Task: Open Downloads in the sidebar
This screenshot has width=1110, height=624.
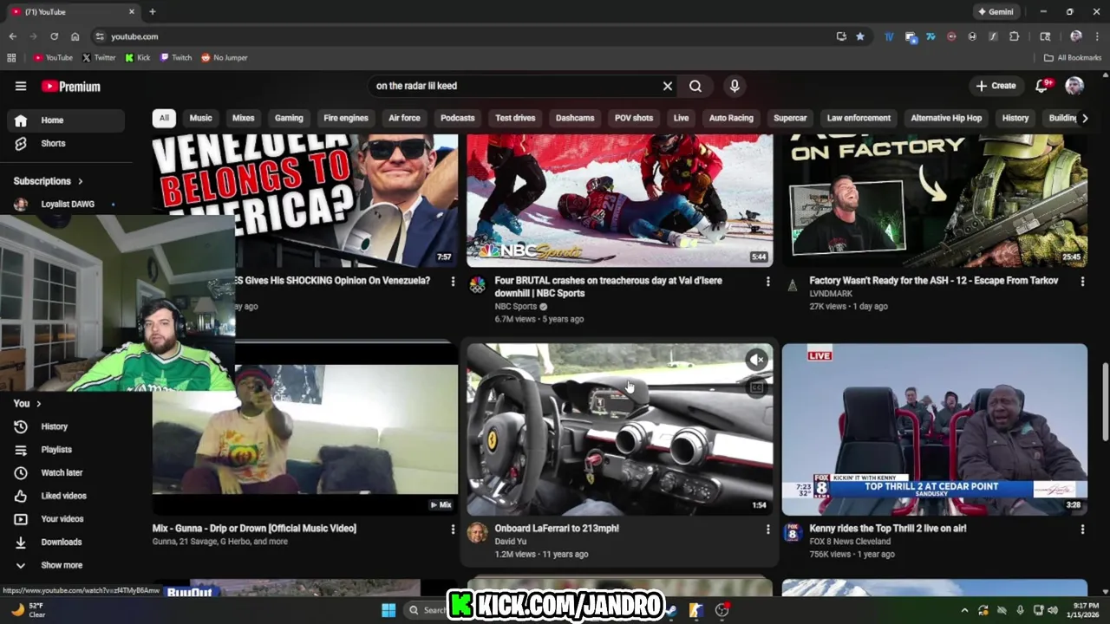Action: [66, 542]
